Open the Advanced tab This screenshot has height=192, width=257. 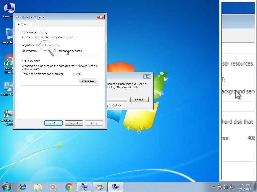24,24
